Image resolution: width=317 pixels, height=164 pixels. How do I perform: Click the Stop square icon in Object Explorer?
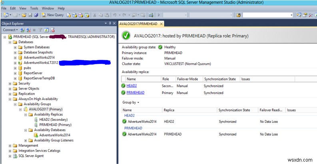click(x=34, y=30)
